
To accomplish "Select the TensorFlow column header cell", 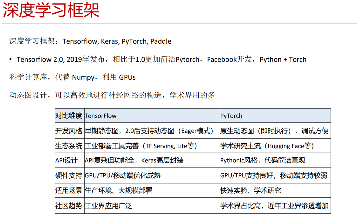I will pos(152,116).
